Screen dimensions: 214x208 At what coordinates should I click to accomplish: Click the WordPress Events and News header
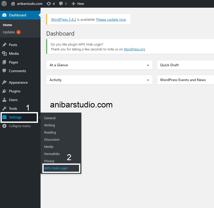tap(183, 80)
